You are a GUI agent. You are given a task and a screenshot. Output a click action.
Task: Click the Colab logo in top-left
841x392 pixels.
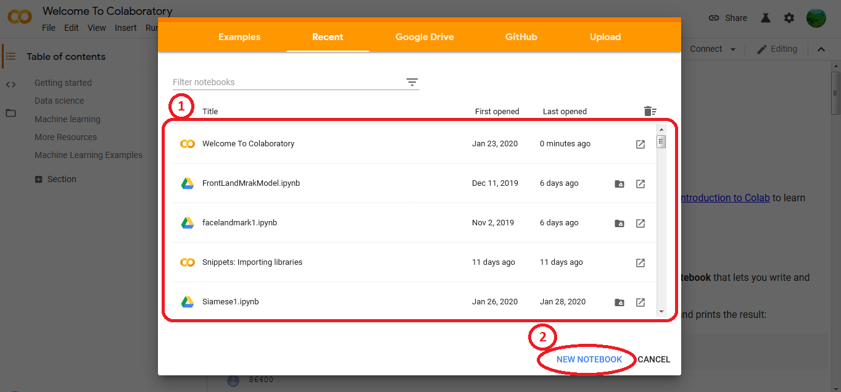pos(20,17)
